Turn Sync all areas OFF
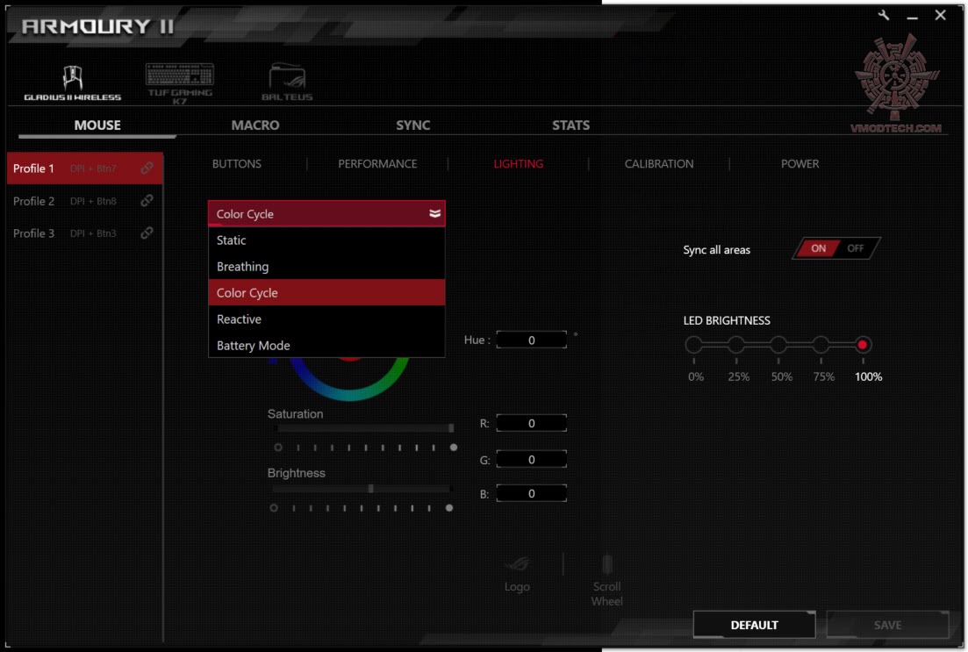Viewport: 968px width, 652px height. click(856, 248)
